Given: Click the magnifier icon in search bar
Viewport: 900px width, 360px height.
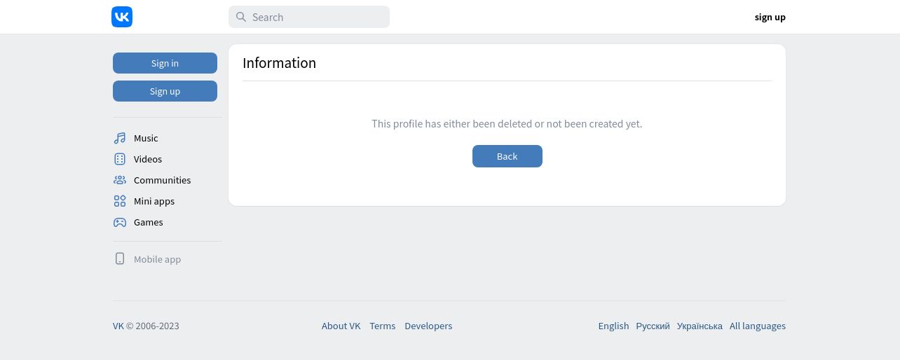Looking at the screenshot, I should [x=241, y=17].
